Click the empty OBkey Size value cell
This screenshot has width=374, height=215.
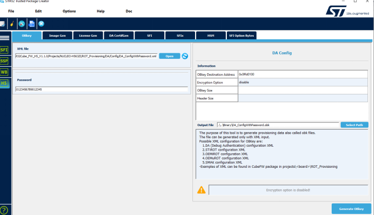tap(303, 90)
